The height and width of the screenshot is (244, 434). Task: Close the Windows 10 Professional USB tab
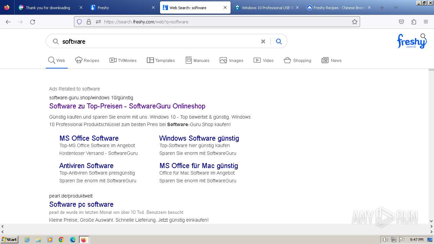click(x=297, y=7)
